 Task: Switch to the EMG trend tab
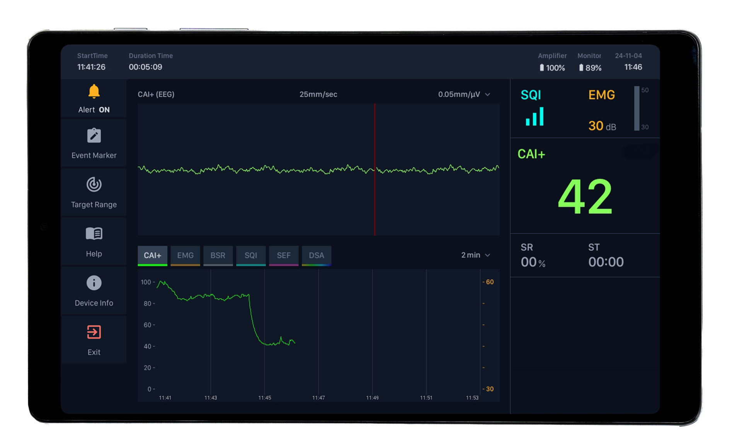tap(185, 255)
